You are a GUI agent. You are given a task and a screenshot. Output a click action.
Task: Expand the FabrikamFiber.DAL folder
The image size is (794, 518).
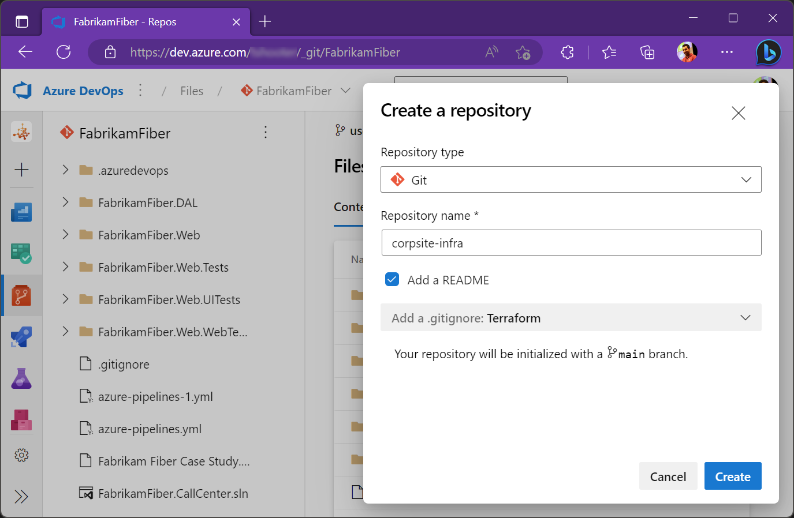65,202
